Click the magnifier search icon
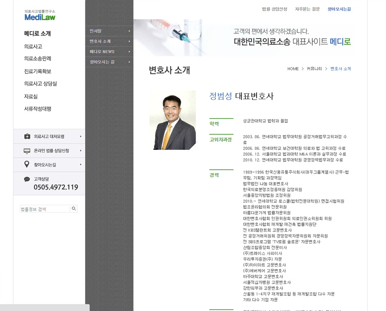The width and height of the screenshot is (386, 311). point(74,209)
